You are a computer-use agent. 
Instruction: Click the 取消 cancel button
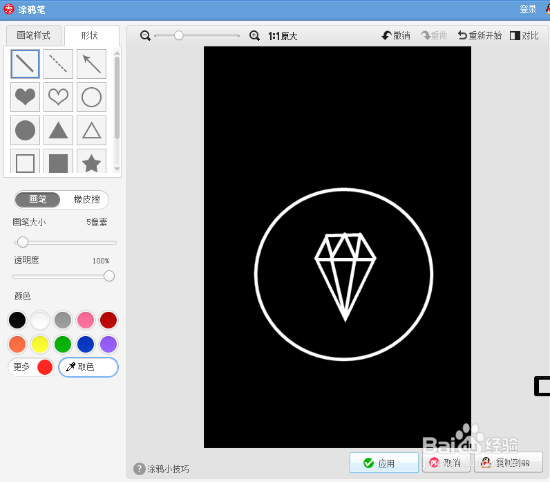click(x=446, y=463)
